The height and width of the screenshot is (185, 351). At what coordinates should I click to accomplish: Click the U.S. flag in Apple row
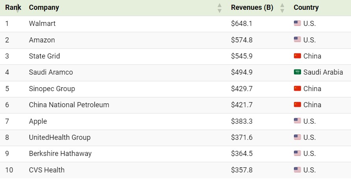click(297, 121)
